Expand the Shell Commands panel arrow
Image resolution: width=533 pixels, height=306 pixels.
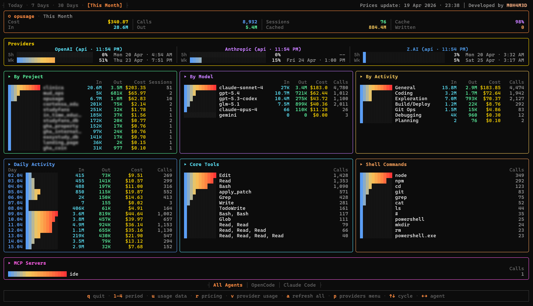pyautogui.click(x=361, y=165)
